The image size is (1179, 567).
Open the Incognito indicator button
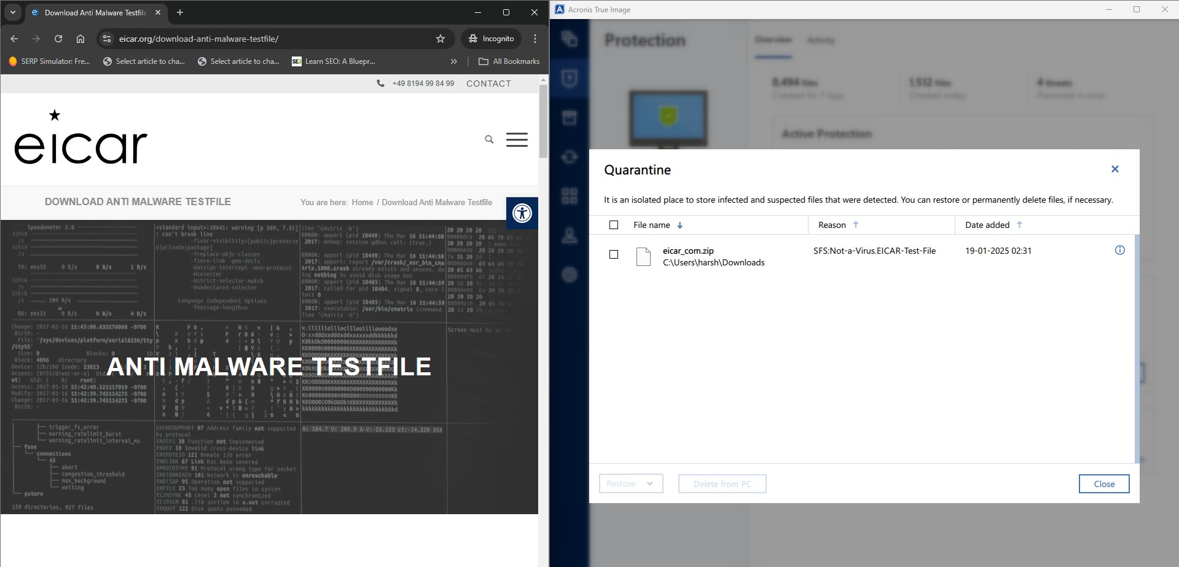[x=491, y=39]
